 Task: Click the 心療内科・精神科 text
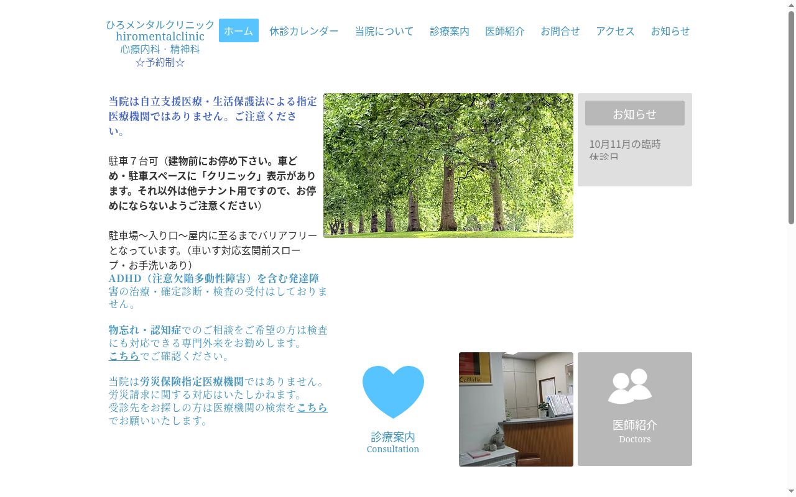point(160,49)
